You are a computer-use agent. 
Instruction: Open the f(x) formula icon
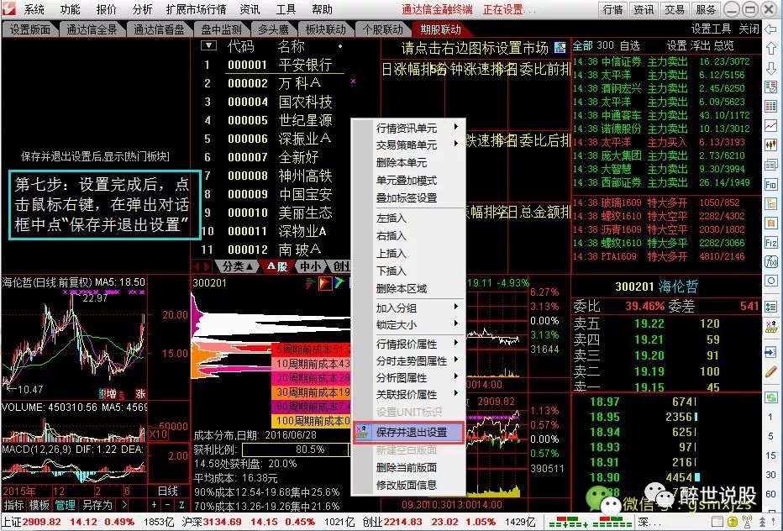click(x=770, y=262)
